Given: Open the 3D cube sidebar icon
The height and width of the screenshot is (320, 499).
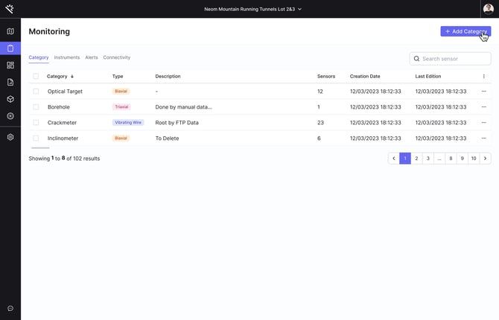Looking at the screenshot, I should point(10,99).
